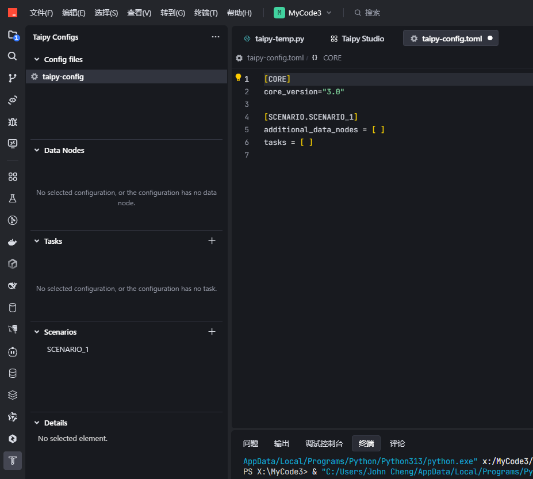Viewport: 533px width, 479px height.
Task: Collapse the Details section
Action: click(37, 423)
